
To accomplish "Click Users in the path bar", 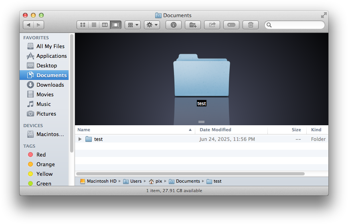I will pos(136,181).
